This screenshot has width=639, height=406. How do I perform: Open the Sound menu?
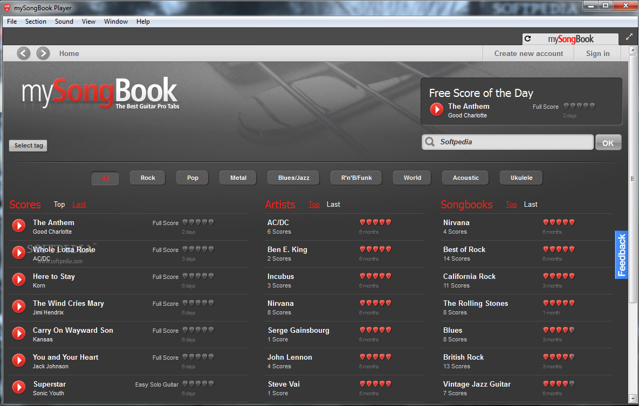(64, 22)
